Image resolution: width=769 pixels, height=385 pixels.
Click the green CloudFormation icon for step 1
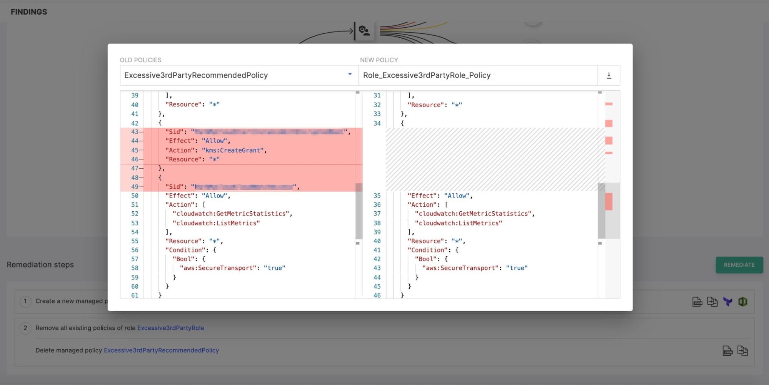pyautogui.click(x=743, y=302)
